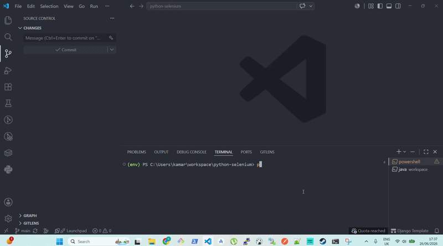The height and width of the screenshot is (246, 443).
Task: Open the Edit menu
Action: click(31, 6)
